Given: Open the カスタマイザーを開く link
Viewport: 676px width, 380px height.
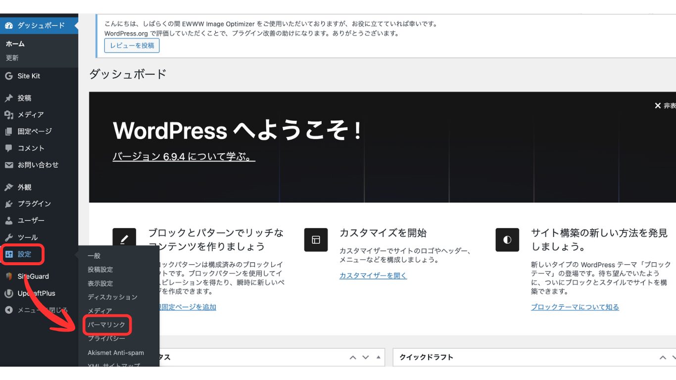Looking at the screenshot, I should [373, 276].
